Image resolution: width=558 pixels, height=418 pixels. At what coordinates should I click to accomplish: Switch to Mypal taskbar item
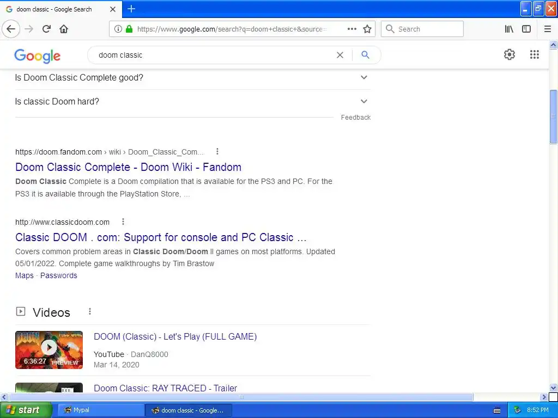(101, 410)
